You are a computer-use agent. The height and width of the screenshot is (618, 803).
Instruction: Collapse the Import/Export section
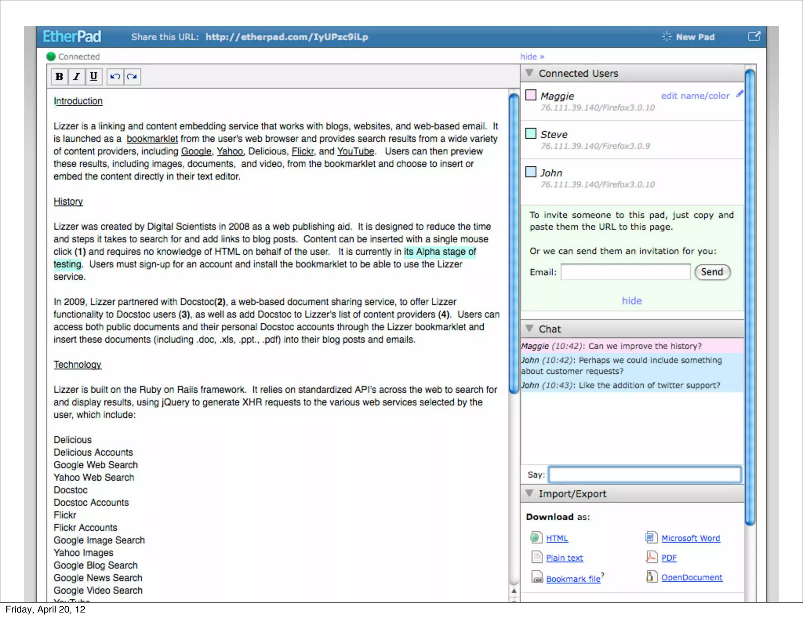529,493
